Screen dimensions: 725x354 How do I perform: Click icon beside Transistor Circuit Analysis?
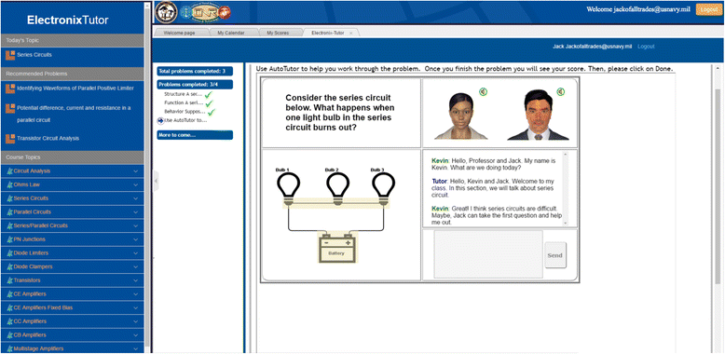coord(10,138)
